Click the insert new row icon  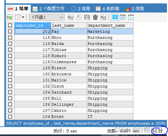(x=71, y=17)
